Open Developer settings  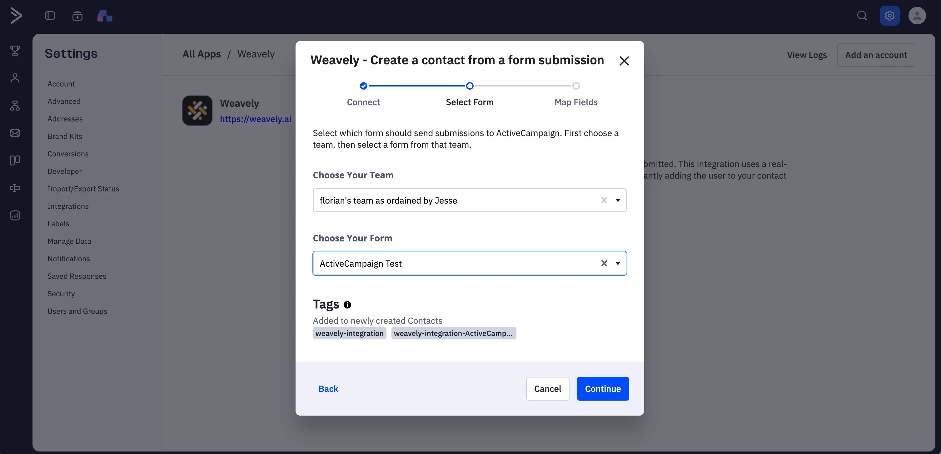[64, 171]
